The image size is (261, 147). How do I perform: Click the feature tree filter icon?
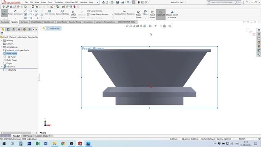click(x=2, y=33)
